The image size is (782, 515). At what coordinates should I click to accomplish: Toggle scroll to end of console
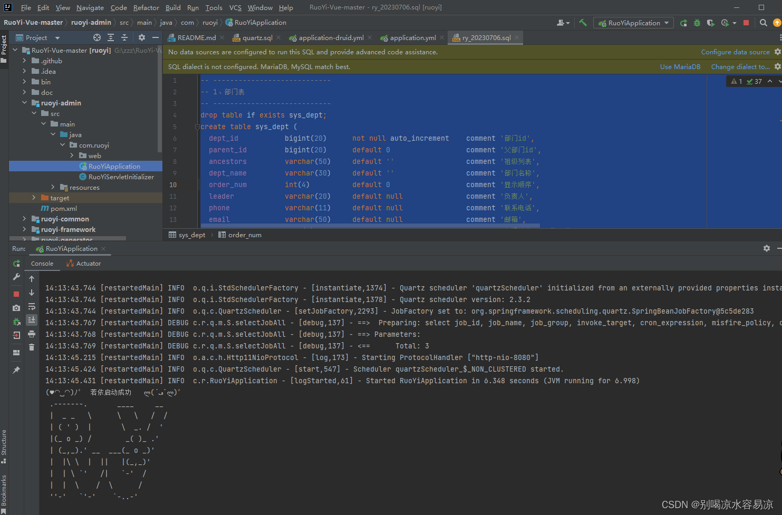32,319
